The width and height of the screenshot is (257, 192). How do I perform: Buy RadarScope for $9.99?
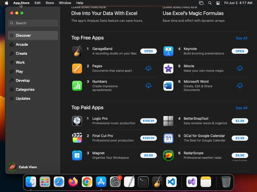point(240,155)
